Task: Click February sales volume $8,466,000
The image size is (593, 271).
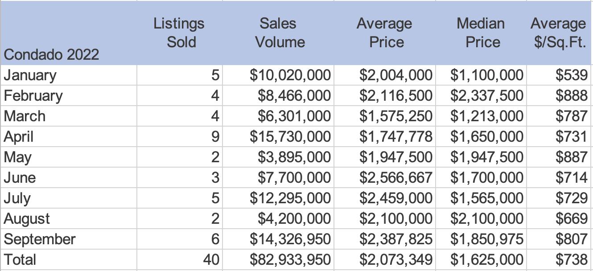Action: pos(295,96)
